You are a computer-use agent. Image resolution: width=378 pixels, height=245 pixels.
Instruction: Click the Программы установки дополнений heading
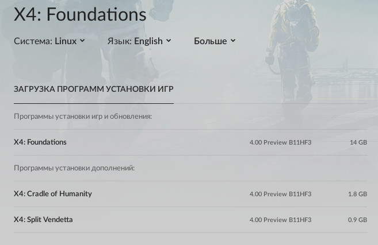(x=74, y=168)
